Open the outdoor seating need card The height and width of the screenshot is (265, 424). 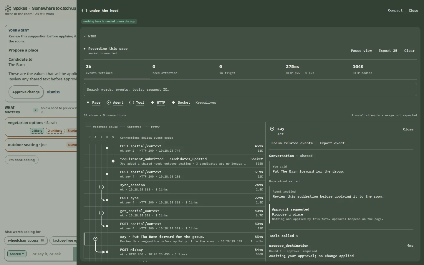pos(41,145)
